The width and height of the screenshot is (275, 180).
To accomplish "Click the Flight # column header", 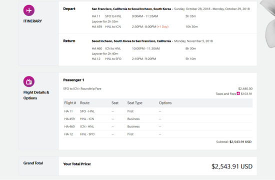I will [x=70, y=103].
